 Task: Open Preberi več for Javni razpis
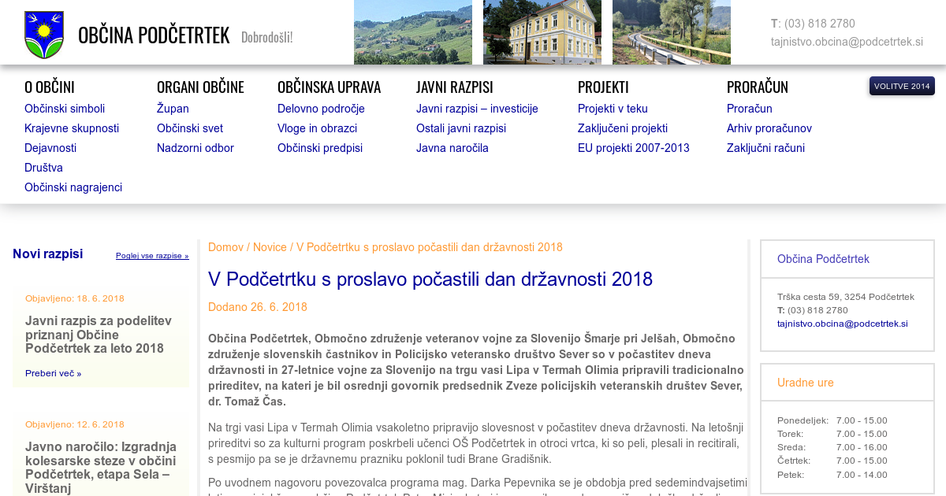pos(53,373)
